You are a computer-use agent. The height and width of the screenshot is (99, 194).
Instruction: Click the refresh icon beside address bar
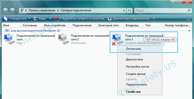click(x=130, y=11)
